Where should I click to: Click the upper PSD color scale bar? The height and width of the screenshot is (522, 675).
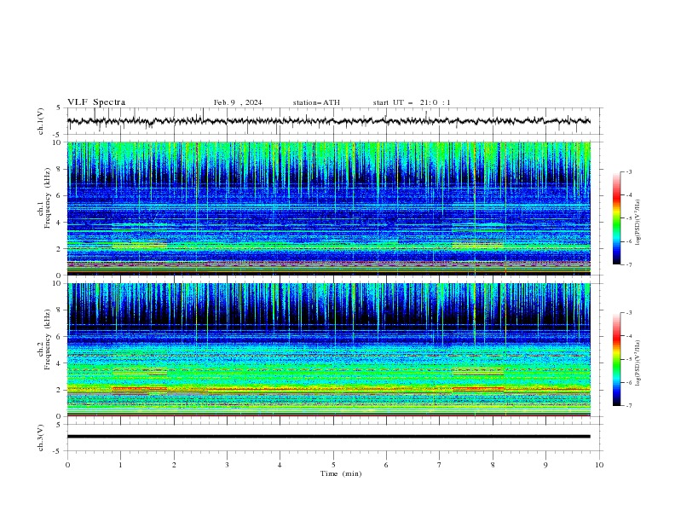point(616,218)
